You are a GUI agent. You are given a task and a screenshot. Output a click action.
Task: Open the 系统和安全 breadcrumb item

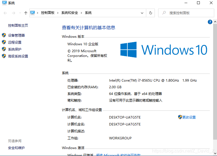pos(70,13)
